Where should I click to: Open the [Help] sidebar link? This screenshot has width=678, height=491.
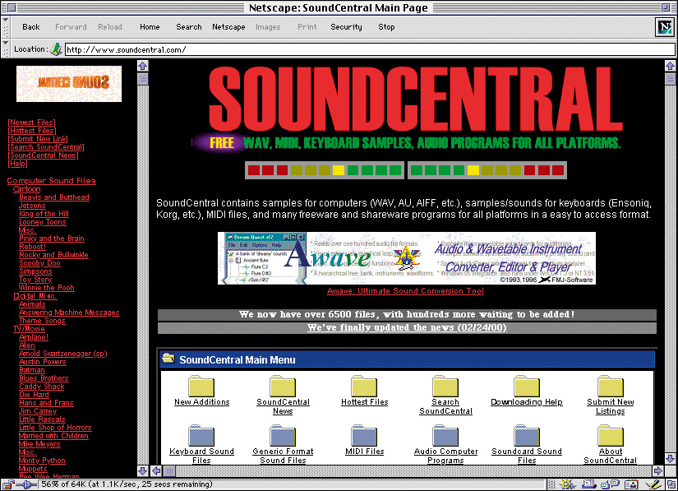[17, 164]
